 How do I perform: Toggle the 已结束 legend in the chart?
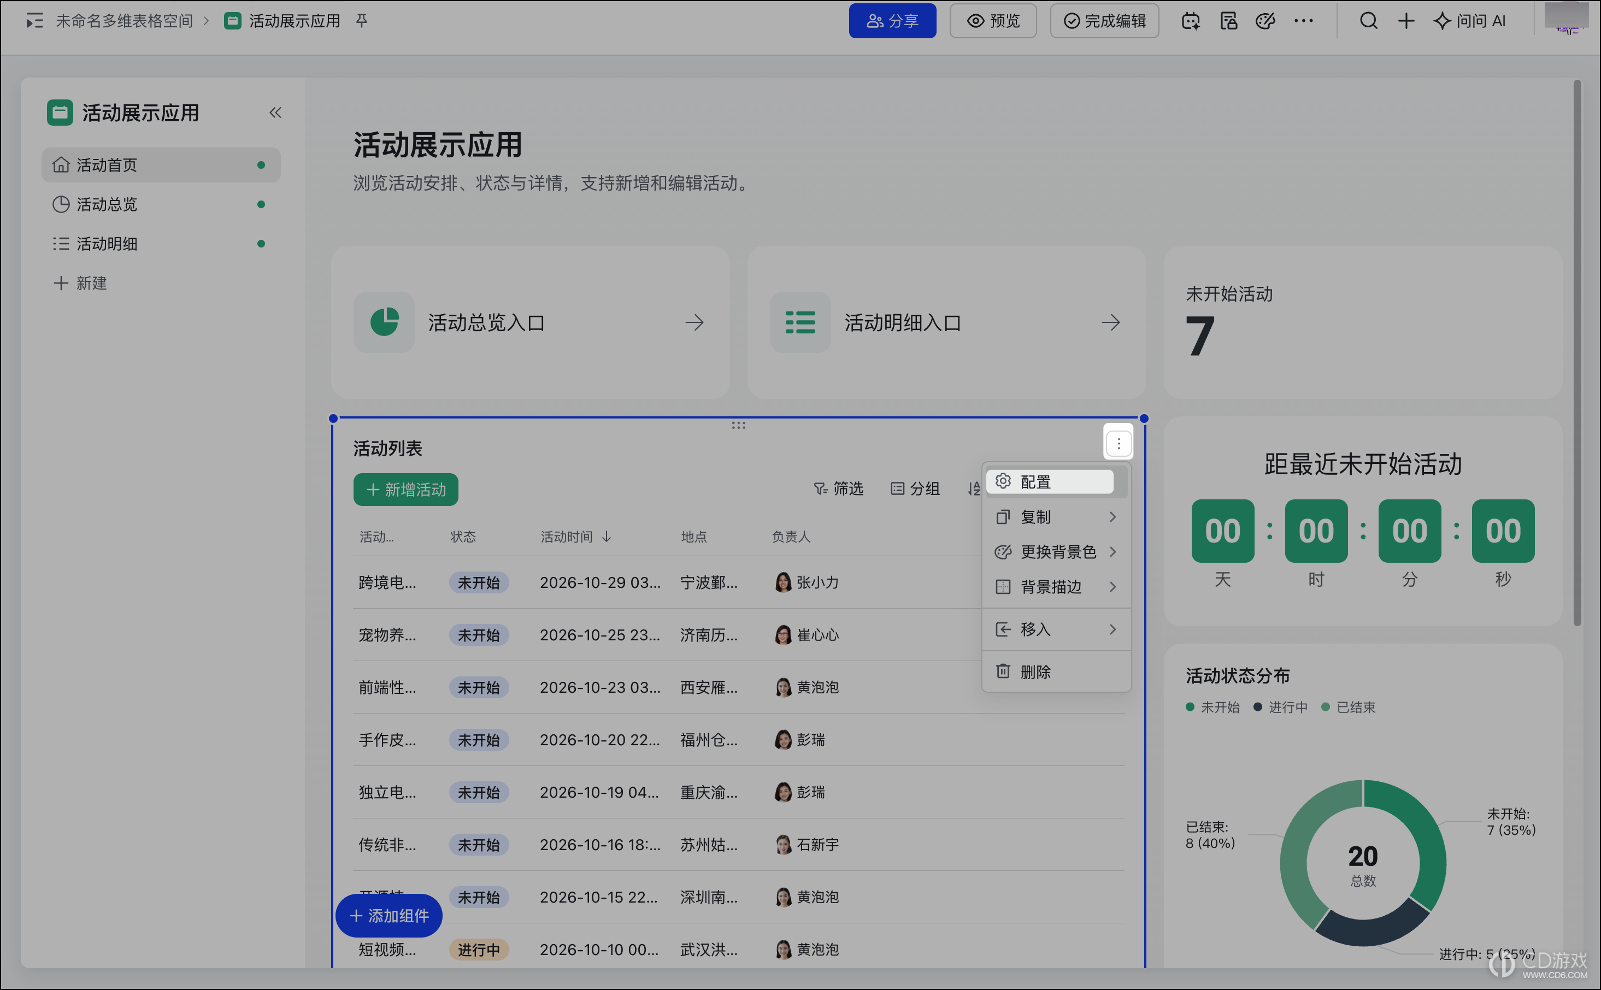coord(1348,707)
